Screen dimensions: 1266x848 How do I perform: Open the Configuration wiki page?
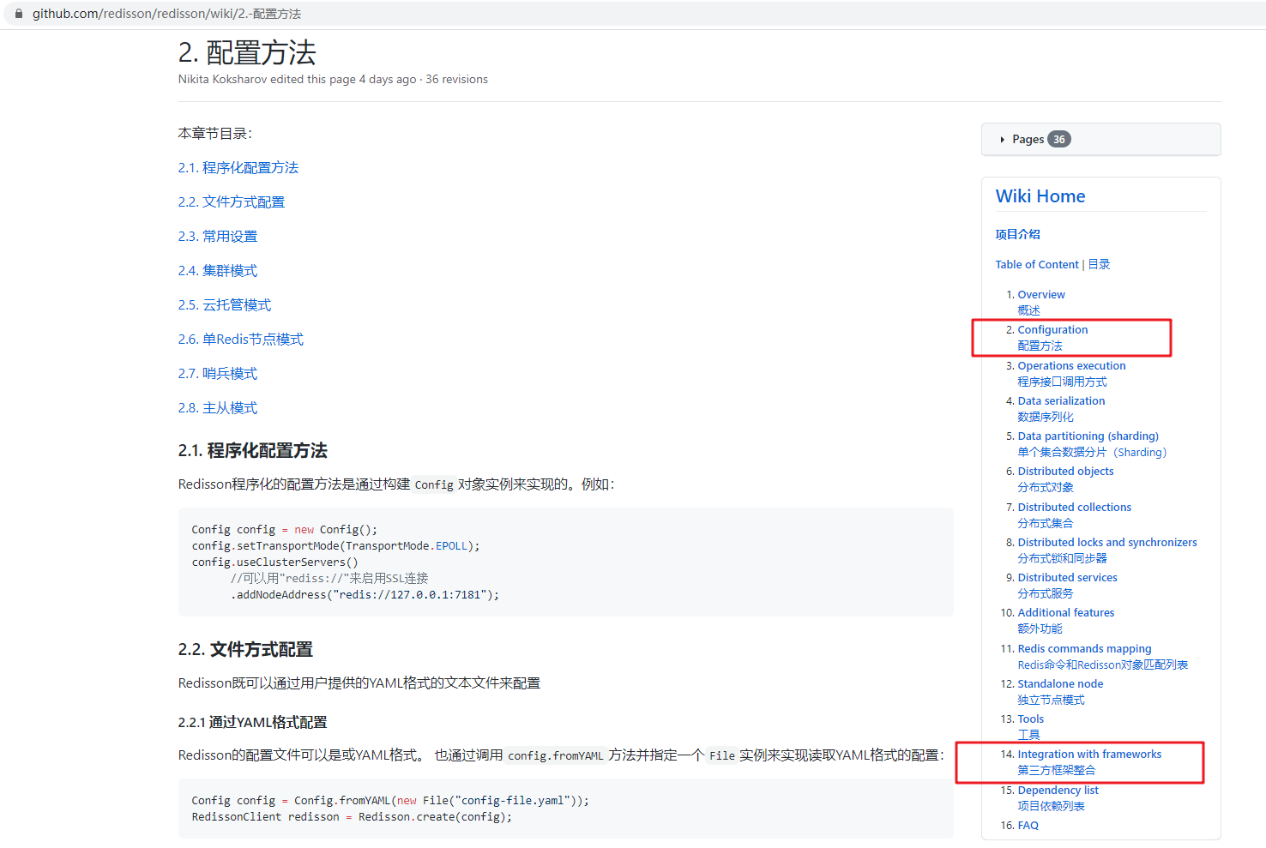(1052, 330)
